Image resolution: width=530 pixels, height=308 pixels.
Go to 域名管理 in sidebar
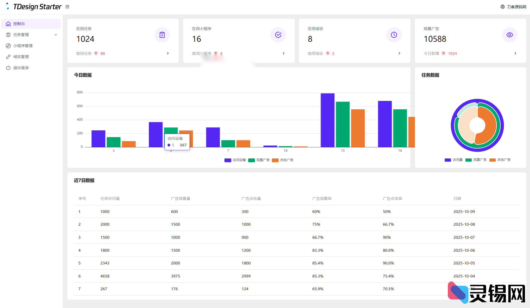coord(21,57)
